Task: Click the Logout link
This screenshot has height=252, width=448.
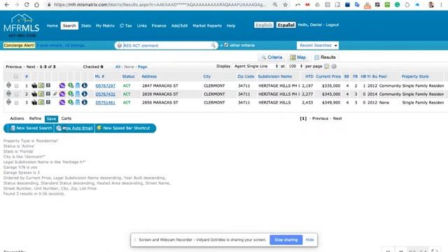Action: coord(332,25)
